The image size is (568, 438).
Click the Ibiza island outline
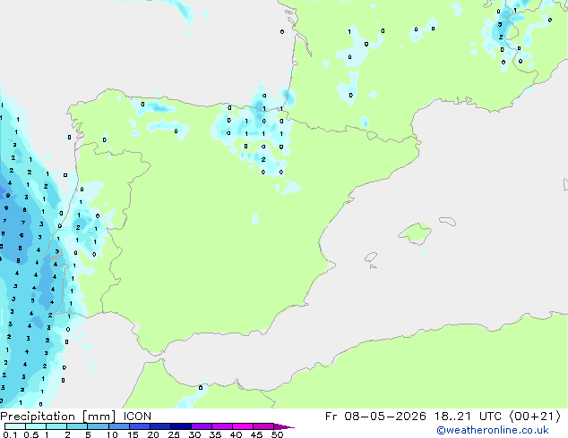click(371, 257)
